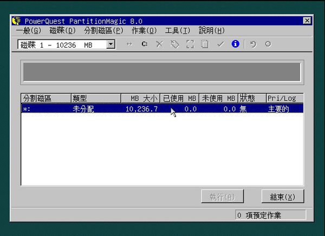
Task: Select the 未分配 type cell
Action: [83, 109]
